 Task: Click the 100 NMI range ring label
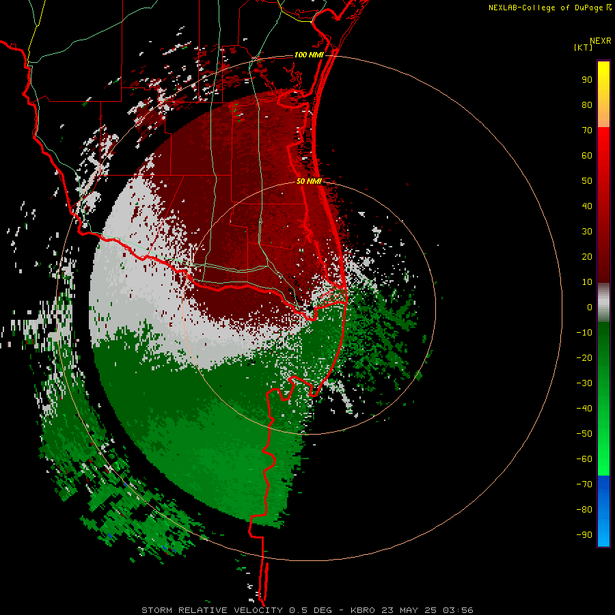click(309, 55)
